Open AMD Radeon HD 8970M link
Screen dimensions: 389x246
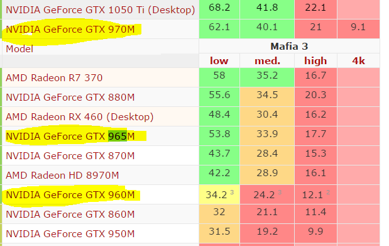pos(62,175)
